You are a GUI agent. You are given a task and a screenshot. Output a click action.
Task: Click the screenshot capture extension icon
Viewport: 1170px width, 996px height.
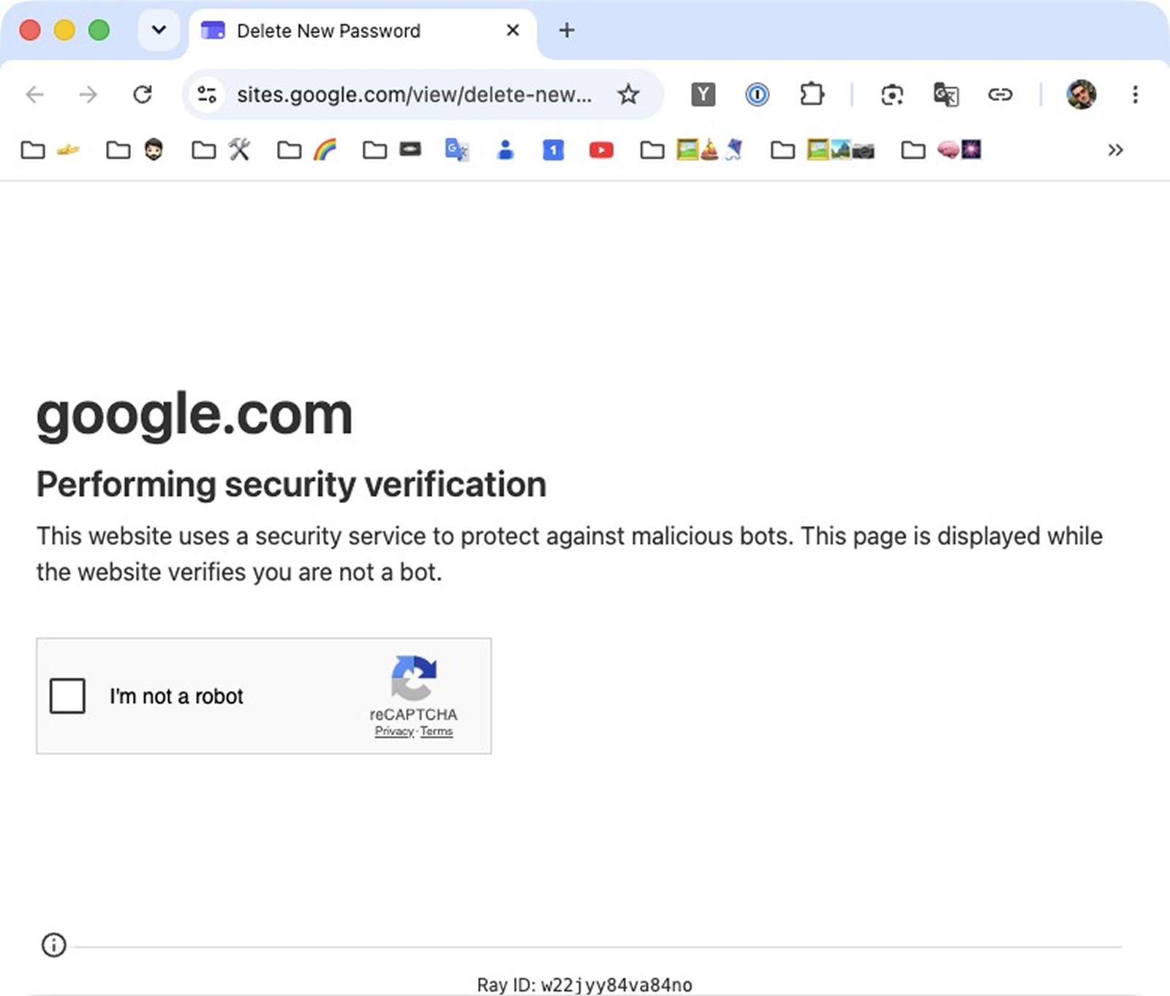[892, 94]
